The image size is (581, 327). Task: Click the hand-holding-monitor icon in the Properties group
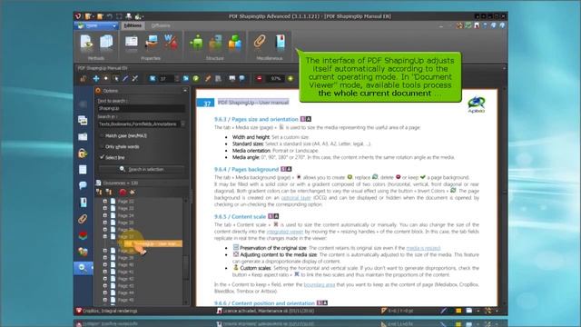pos(152,42)
